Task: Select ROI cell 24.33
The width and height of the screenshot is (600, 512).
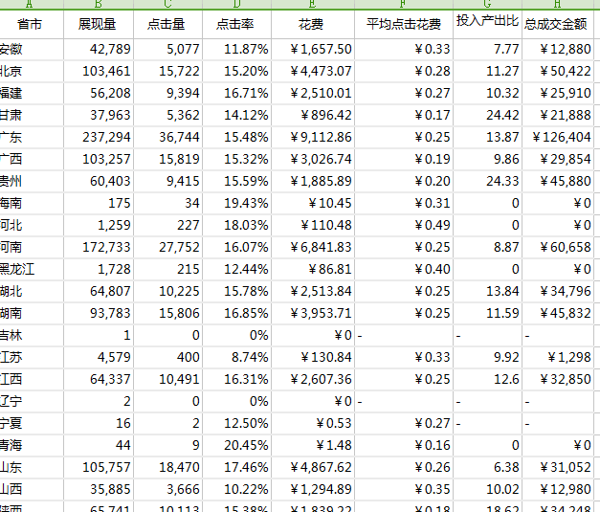Action: pyautogui.click(x=487, y=182)
